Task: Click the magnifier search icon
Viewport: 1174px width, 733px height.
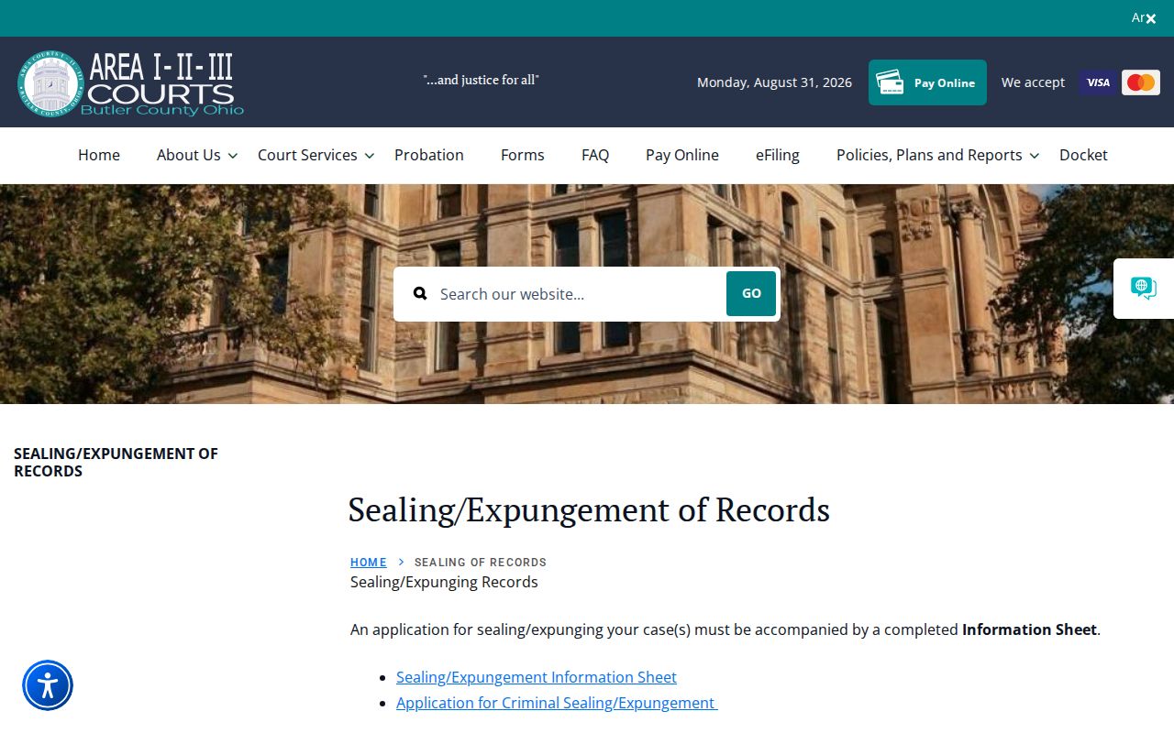Action: pos(420,293)
